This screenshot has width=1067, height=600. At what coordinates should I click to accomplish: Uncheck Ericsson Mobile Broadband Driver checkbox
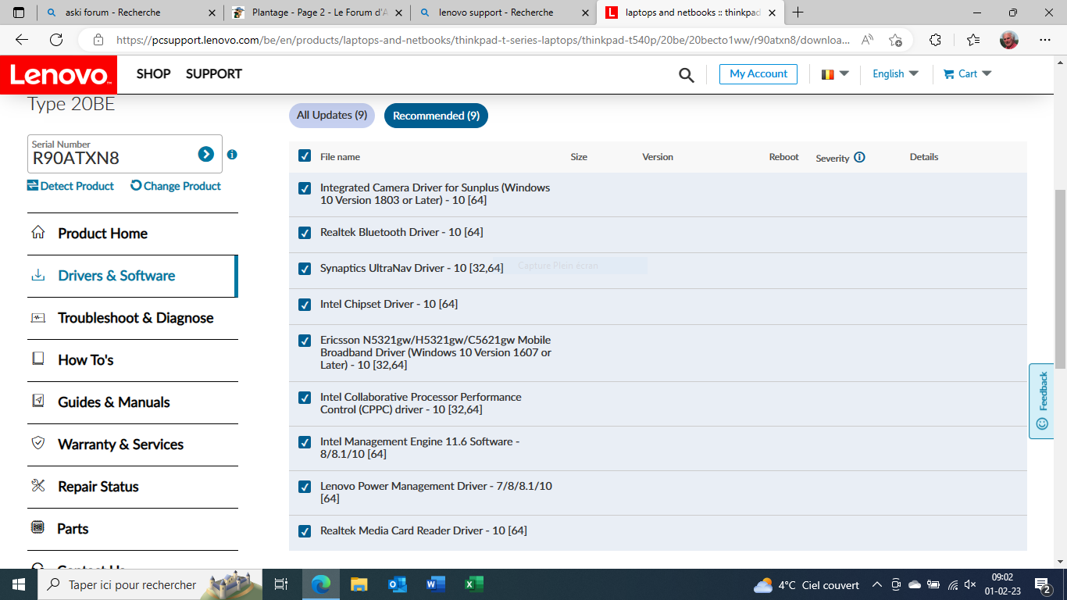305,341
